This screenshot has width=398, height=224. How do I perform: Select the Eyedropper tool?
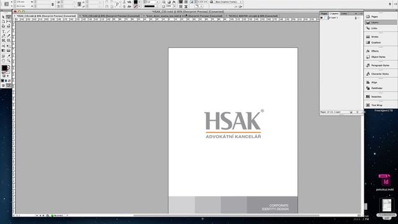(8, 56)
